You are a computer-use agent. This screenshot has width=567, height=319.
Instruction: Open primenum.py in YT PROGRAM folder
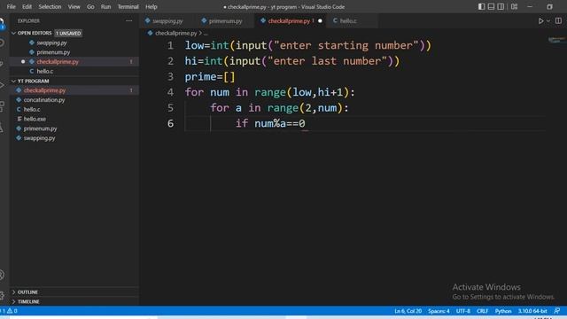coord(74,128)
